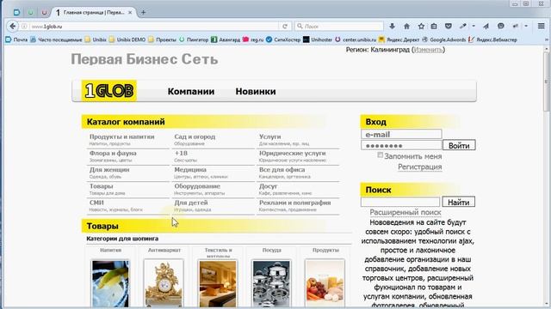Open the Посуда cookware thumbnail

pos(271,283)
